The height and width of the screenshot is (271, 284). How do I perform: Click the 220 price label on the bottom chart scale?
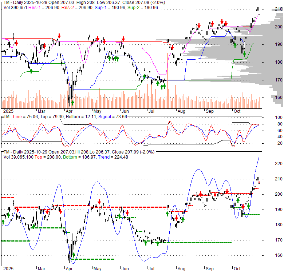278,164
